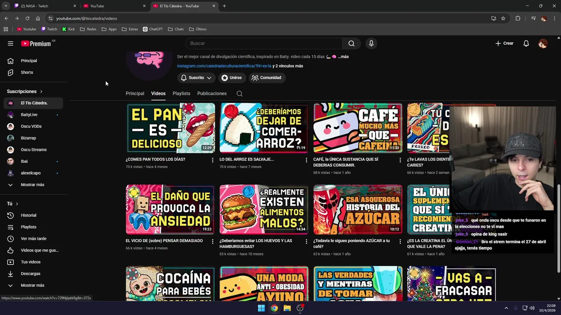
Task: Switch to the Principal channel tab
Action: click(135, 94)
